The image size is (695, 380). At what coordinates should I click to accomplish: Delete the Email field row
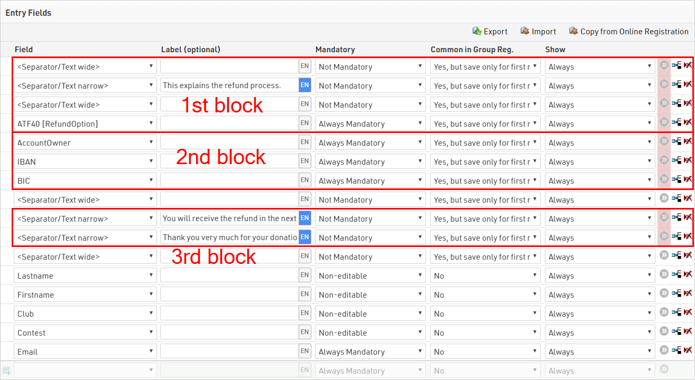point(688,350)
